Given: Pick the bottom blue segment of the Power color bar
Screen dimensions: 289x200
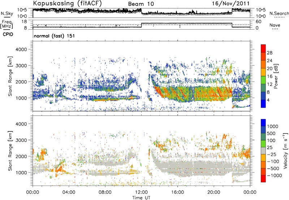Looking at the screenshot, I should (263, 104).
